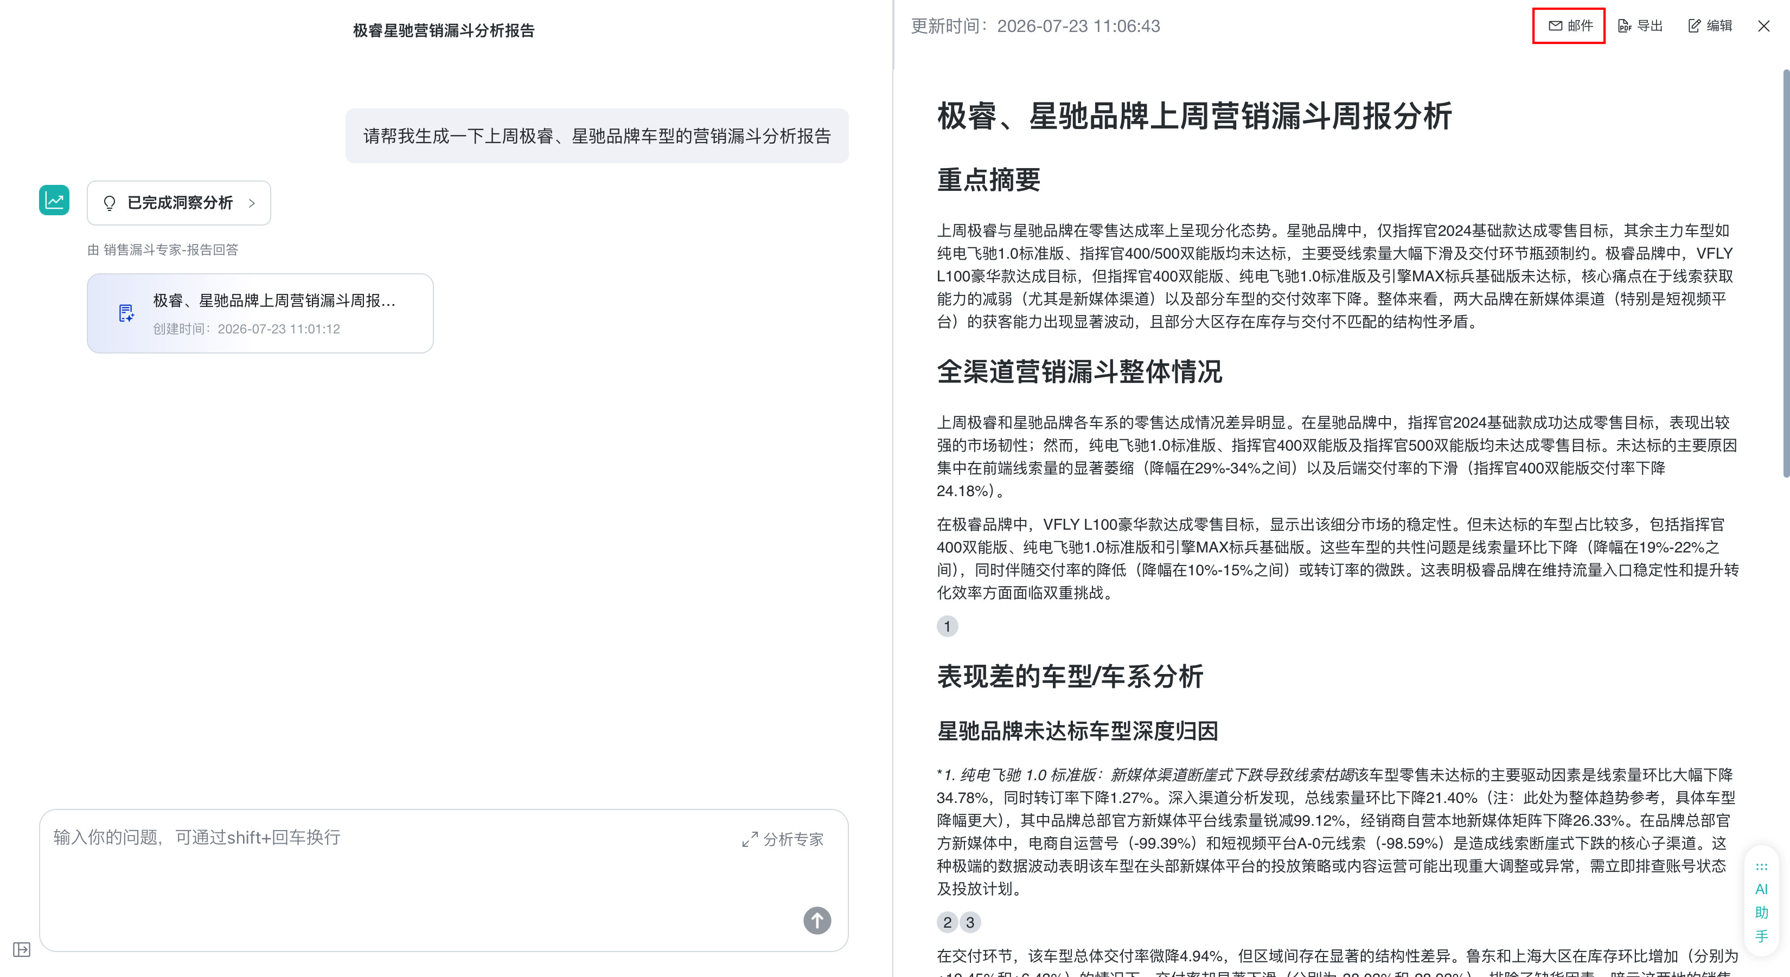Open citation reference 3
The height and width of the screenshot is (977, 1790).
click(970, 922)
